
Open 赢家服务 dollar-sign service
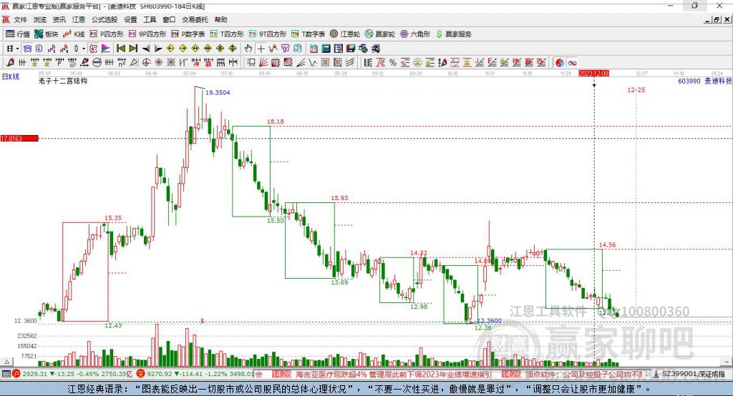(453, 34)
